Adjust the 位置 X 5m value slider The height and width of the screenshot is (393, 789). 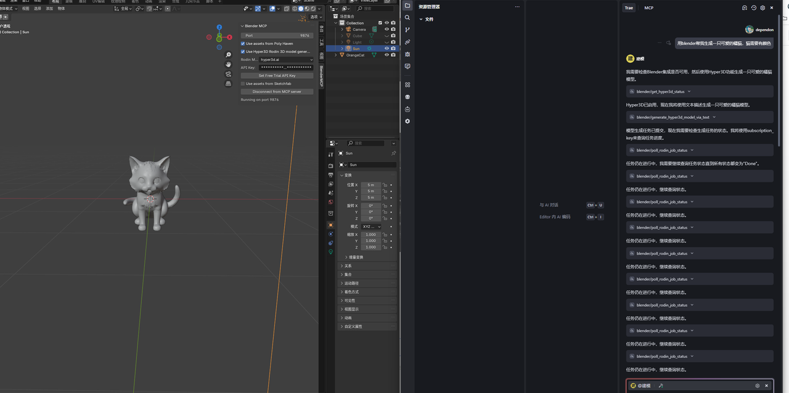[370, 184]
